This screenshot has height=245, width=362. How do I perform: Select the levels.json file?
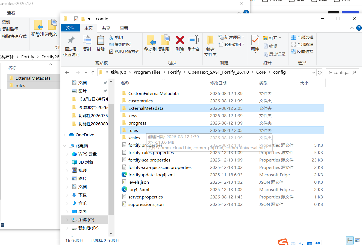pyautogui.click(x=139, y=182)
